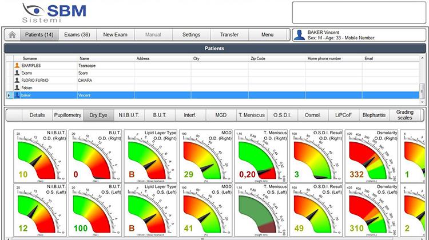Open Osmolarity O.D. (Right) gauge showing 332

coord(372,156)
